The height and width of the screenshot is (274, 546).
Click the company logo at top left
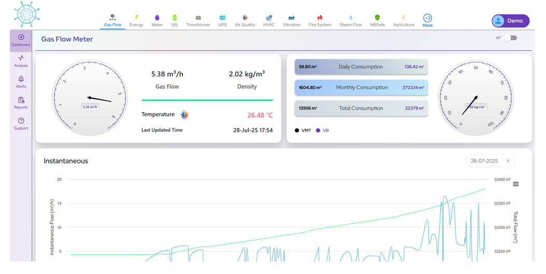coord(27,15)
